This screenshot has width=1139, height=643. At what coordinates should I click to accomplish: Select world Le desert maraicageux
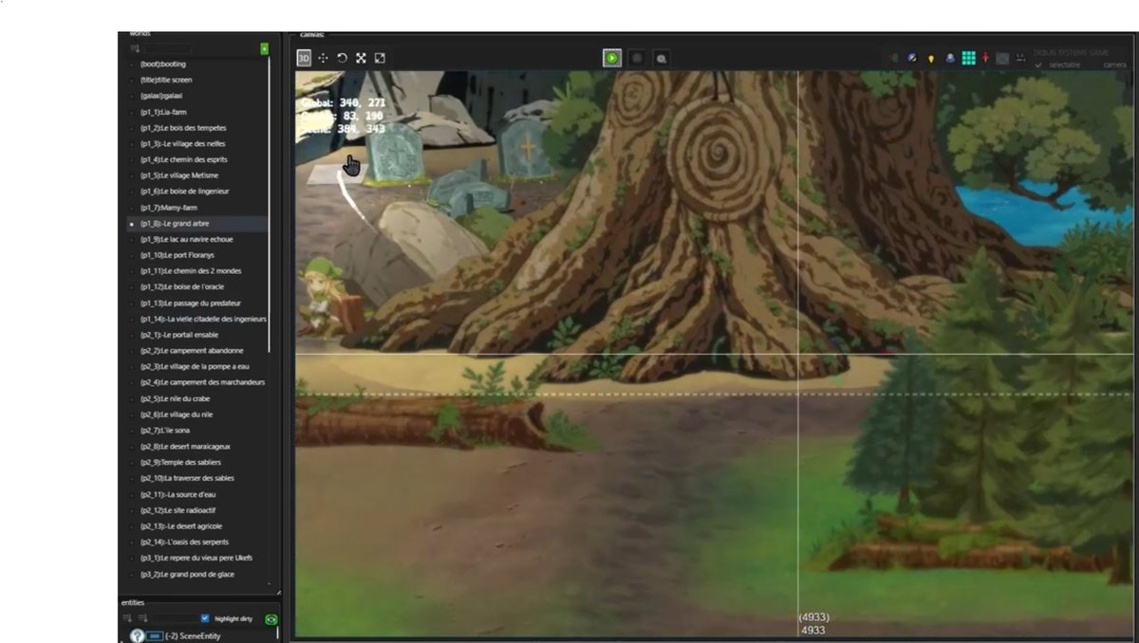[198, 446]
